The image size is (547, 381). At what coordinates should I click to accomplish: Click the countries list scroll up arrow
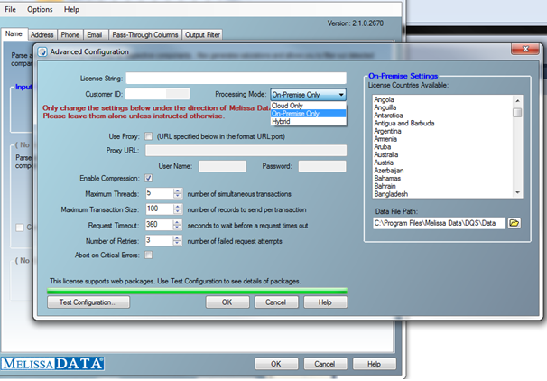518,100
